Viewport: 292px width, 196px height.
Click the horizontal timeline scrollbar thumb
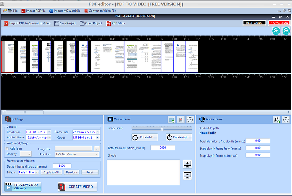(25, 112)
